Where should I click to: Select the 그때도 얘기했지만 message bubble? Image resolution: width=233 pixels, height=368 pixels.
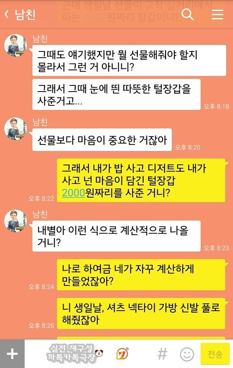pos(129,61)
